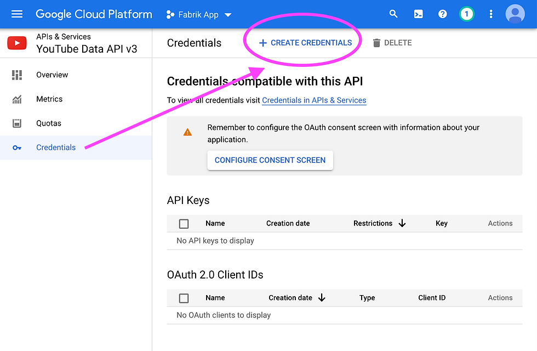
Task: Open the help question mark icon
Action: pyautogui.click(x=443, y=14)
